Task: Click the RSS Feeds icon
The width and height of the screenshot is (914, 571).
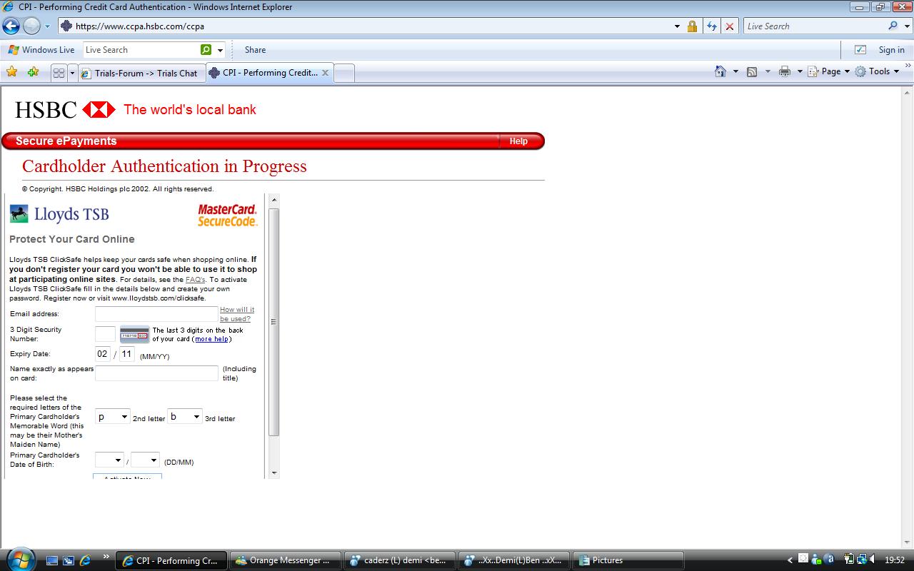Action: coord(752,71)
